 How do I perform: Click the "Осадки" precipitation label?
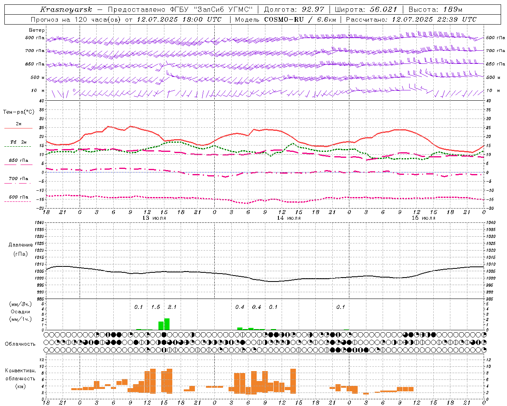(21, 312)
